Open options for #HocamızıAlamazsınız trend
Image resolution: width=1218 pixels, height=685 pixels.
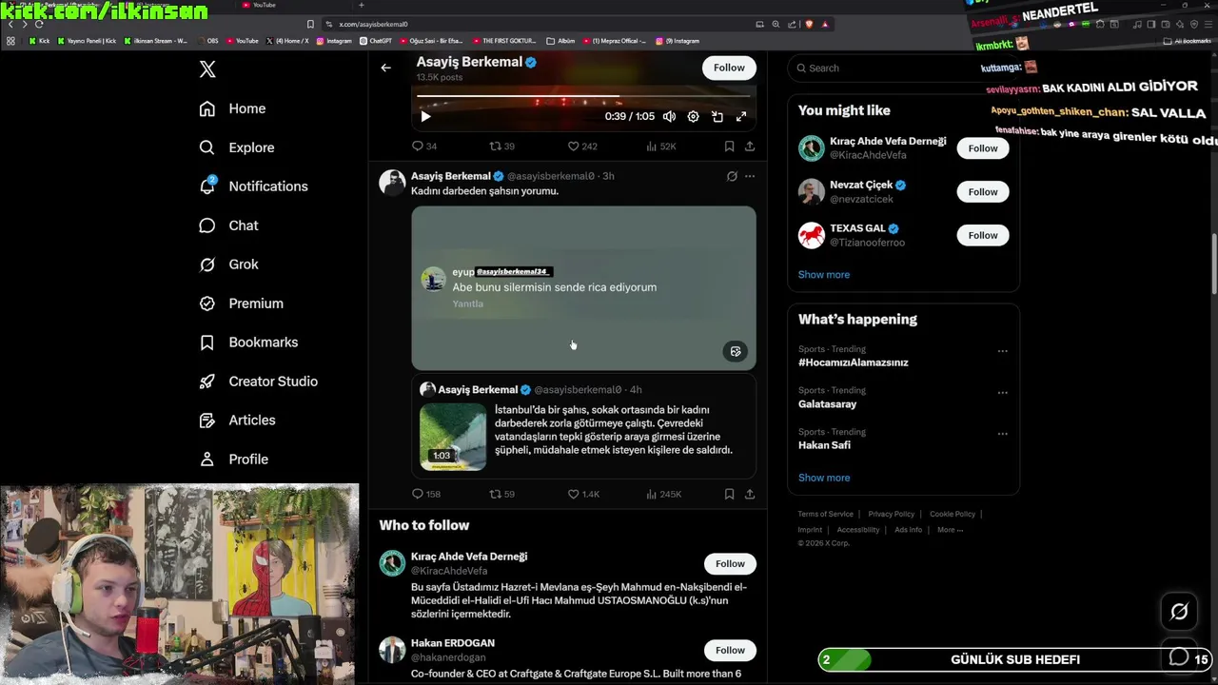pos(1002,351)
